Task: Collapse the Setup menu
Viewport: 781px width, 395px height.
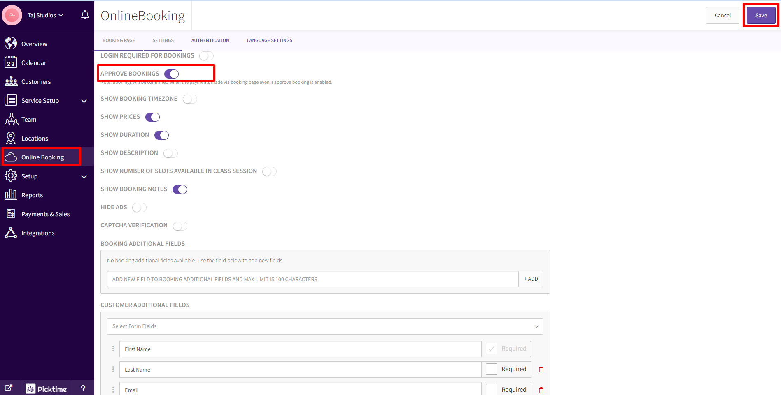Action: (x=84, y=176)
